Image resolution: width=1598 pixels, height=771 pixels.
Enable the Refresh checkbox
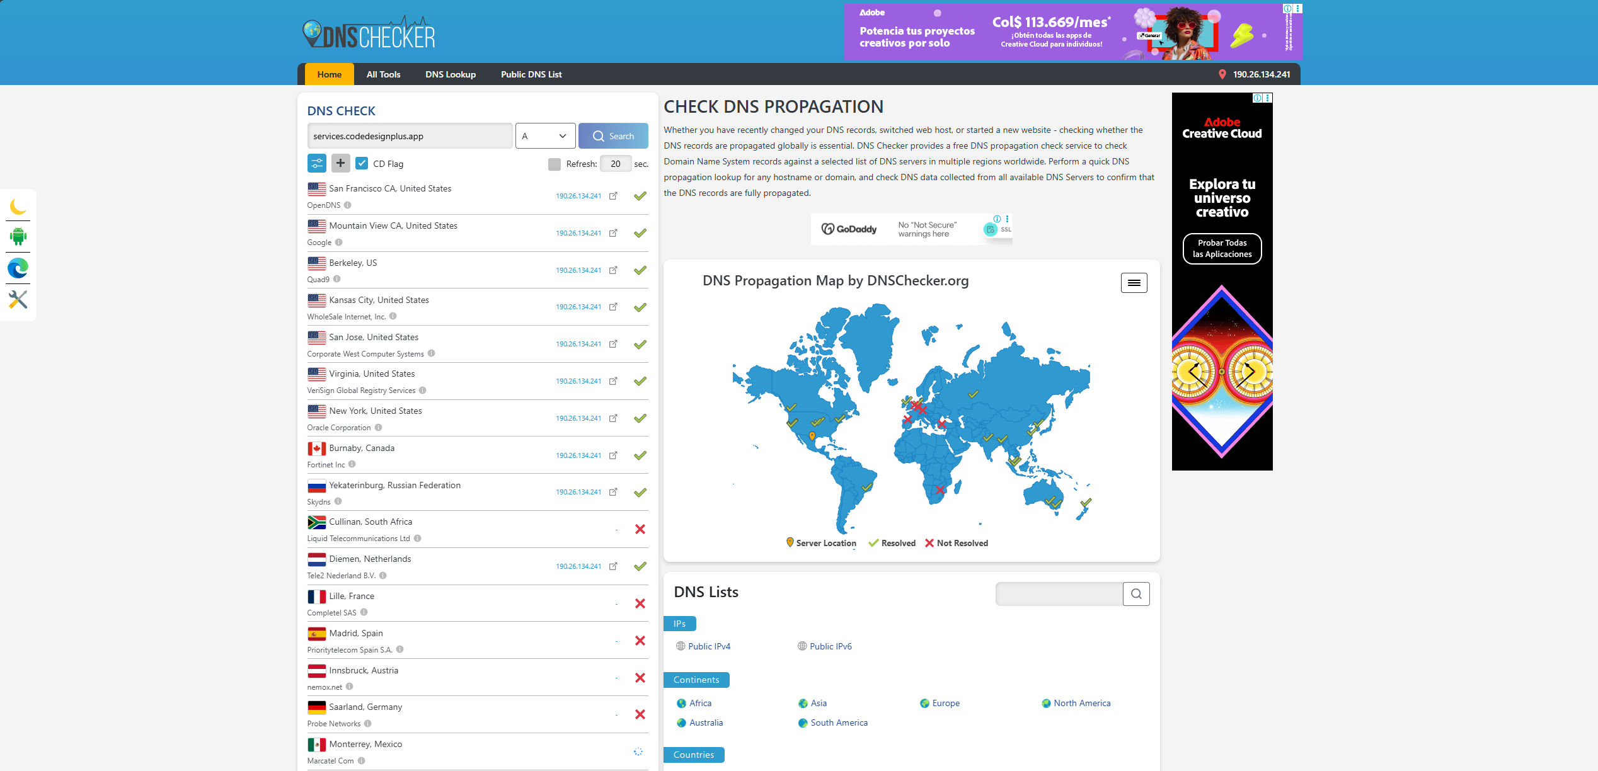(x=555, y=164)
